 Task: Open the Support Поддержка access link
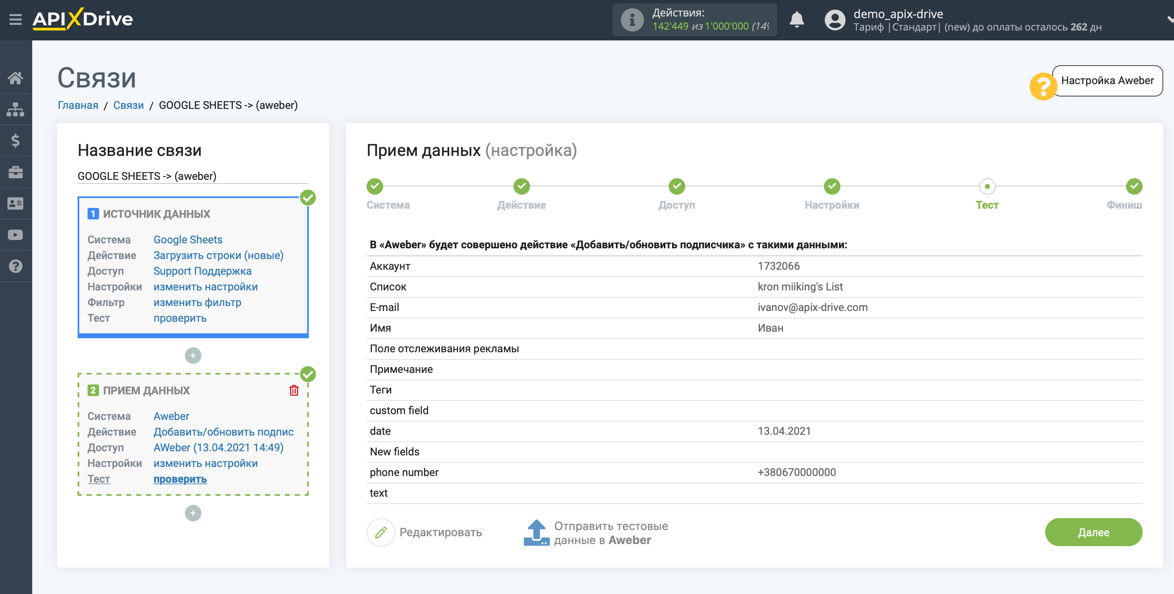pyautogui.click(x=202, y=271)
